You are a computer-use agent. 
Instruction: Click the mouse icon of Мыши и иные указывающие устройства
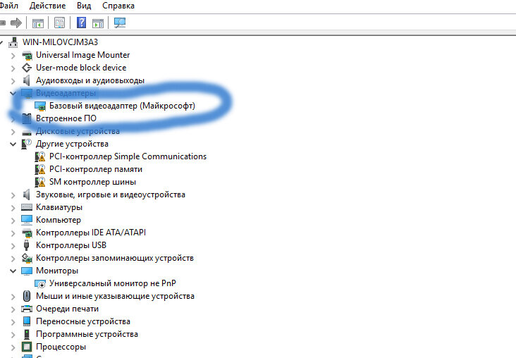point(27,296)
